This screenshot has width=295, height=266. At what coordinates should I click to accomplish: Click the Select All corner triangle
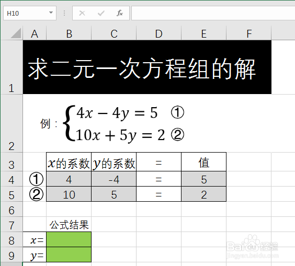point(16,33)
